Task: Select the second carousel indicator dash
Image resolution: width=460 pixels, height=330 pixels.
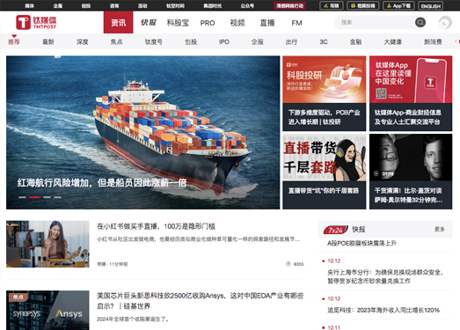Action: [x=34, y=197]
